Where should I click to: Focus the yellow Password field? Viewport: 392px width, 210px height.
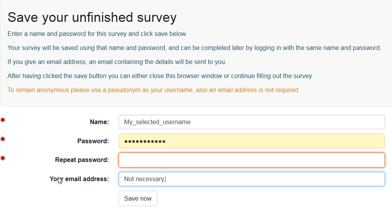tap(251, 141)
